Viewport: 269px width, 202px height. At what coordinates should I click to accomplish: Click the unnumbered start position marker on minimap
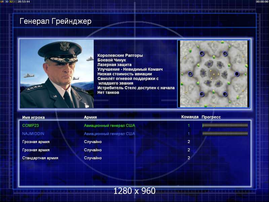click(237, 74)
